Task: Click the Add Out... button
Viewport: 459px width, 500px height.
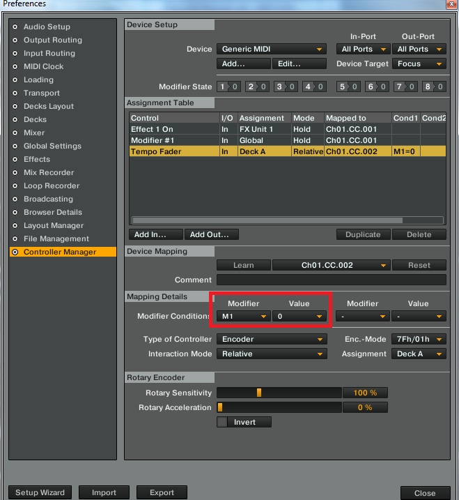Action: point(212,235)
